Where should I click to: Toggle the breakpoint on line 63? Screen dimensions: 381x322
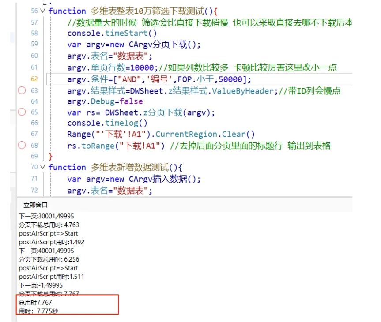pos(22,90)
